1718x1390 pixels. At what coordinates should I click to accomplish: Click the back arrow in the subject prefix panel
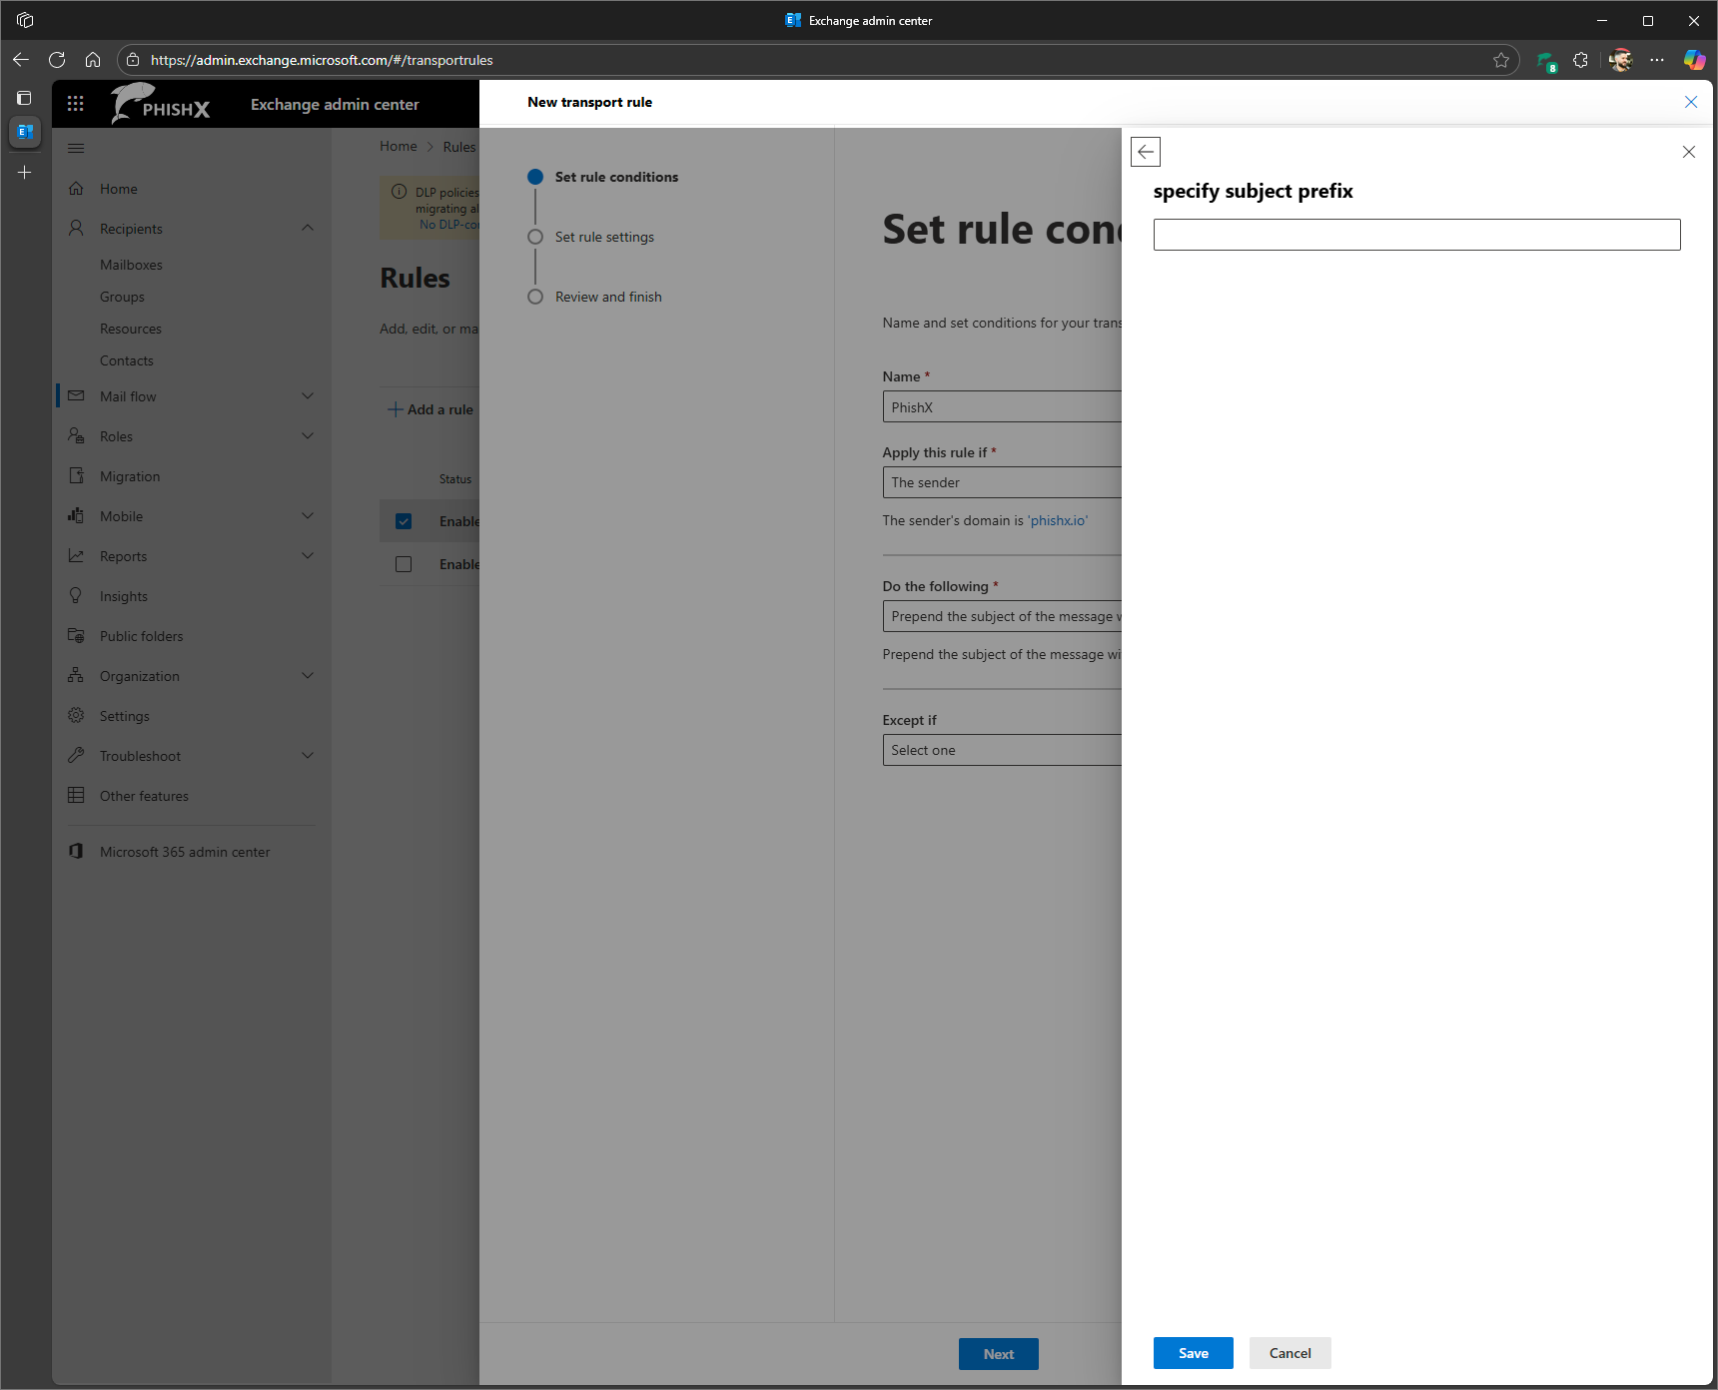coord(1146,152)
